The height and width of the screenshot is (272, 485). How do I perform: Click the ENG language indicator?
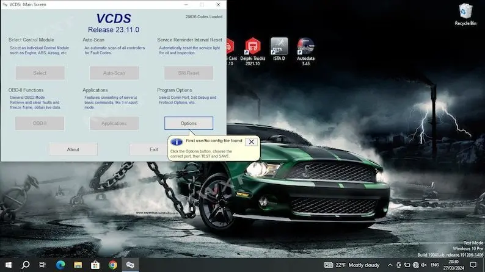click(434, 265)
